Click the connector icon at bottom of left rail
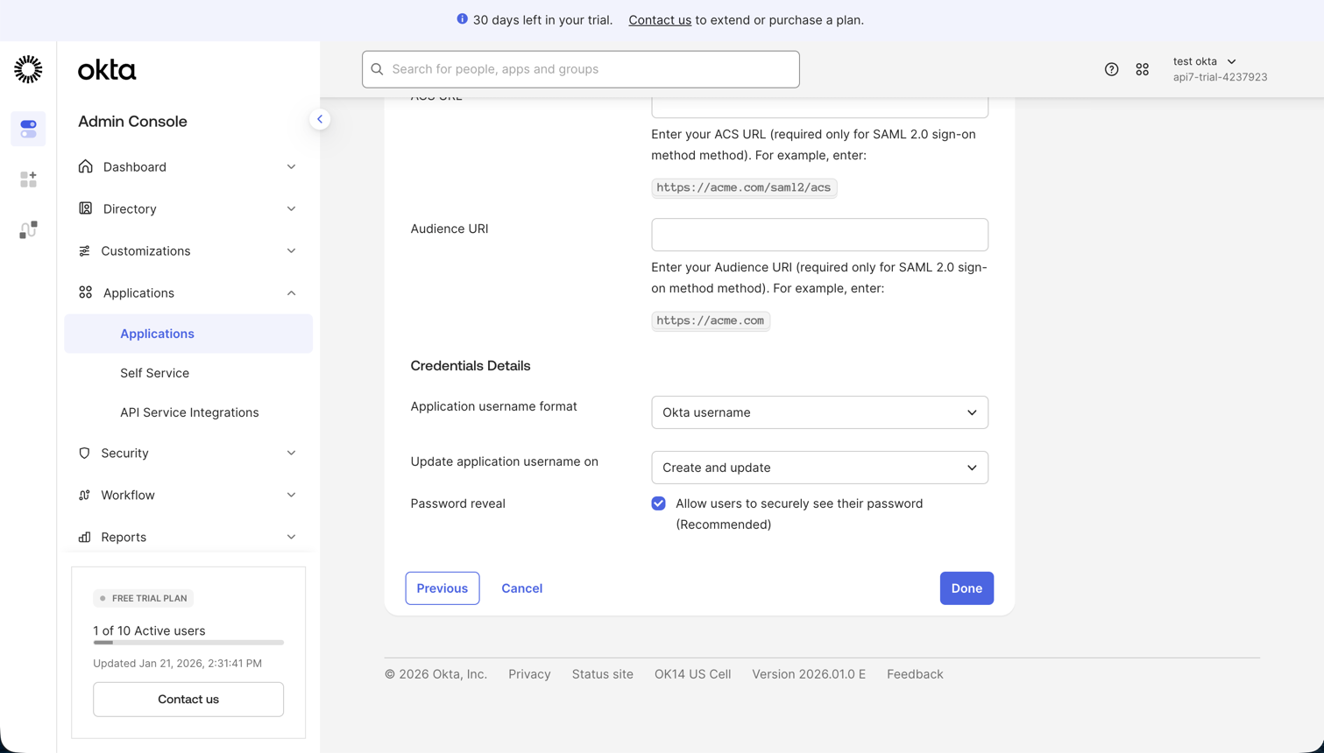The image size is (1324, 753). pos(28,229)
